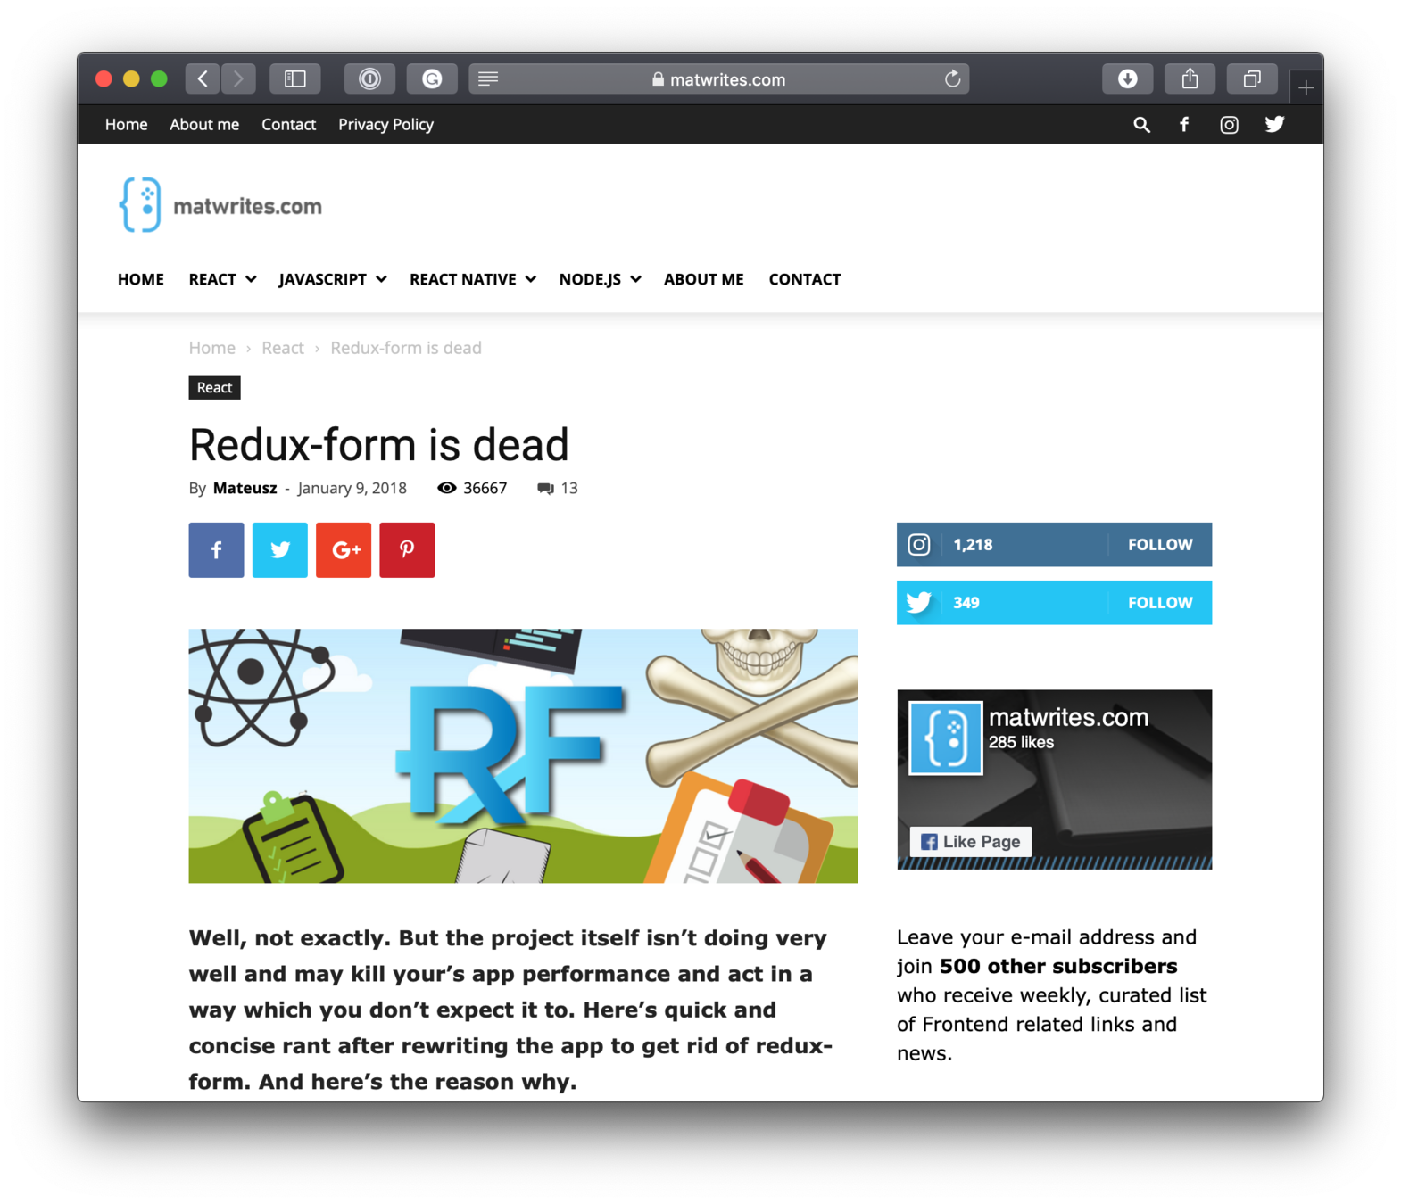Click the 1,218 Instagram follower count

973,545
